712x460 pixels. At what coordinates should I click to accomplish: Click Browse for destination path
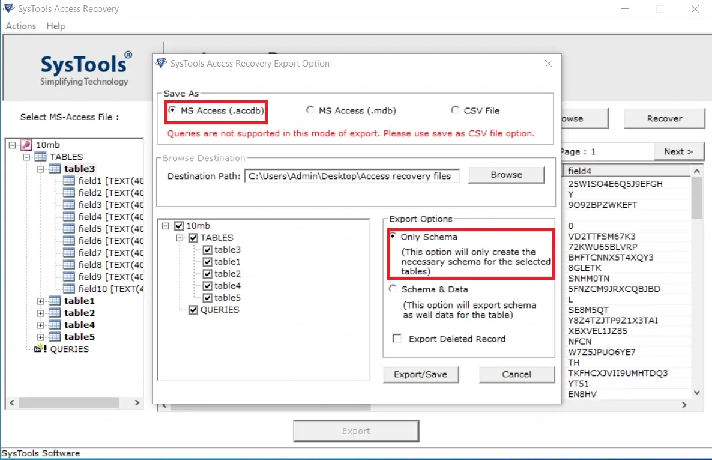(506, 175)
